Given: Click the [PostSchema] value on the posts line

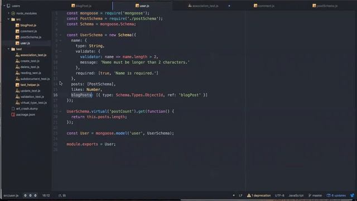Looking at the screenshot, I should (100, 84).
